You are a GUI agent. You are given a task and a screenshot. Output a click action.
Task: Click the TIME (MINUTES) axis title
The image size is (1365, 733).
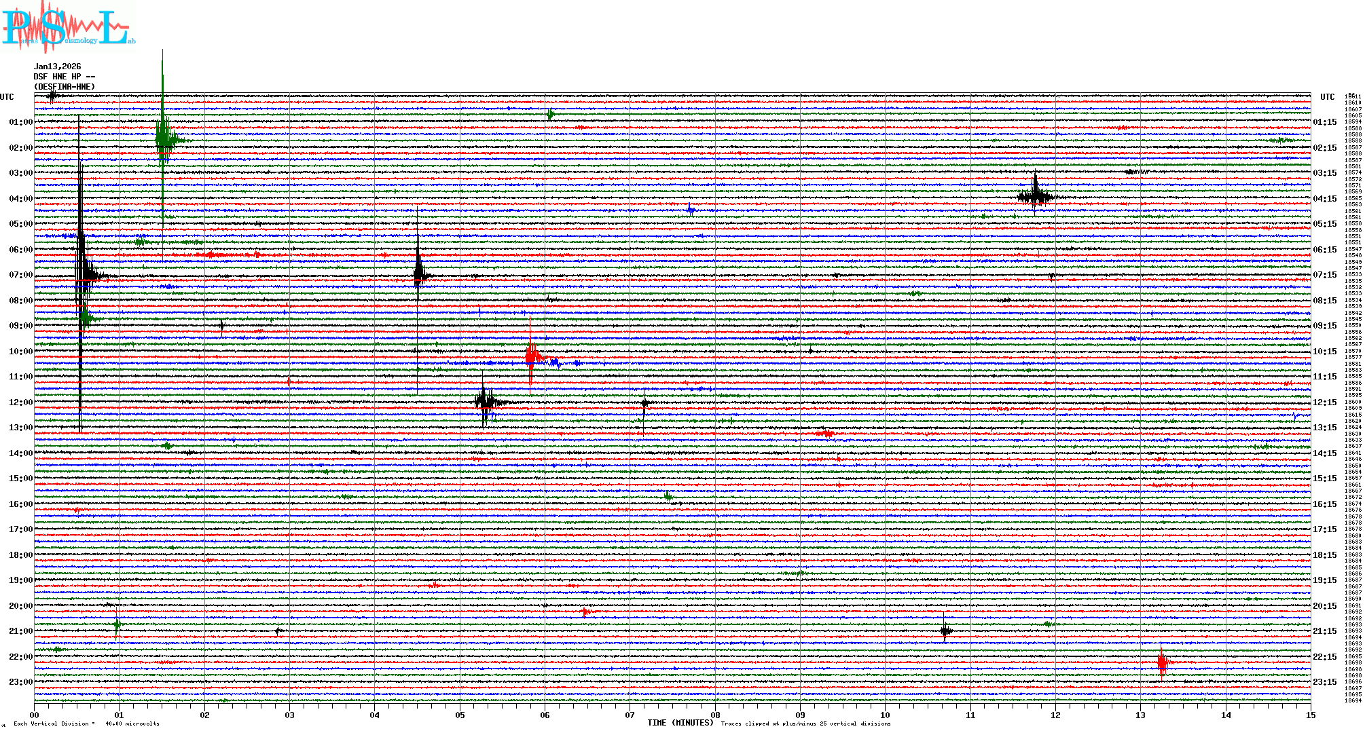point(680,723)
